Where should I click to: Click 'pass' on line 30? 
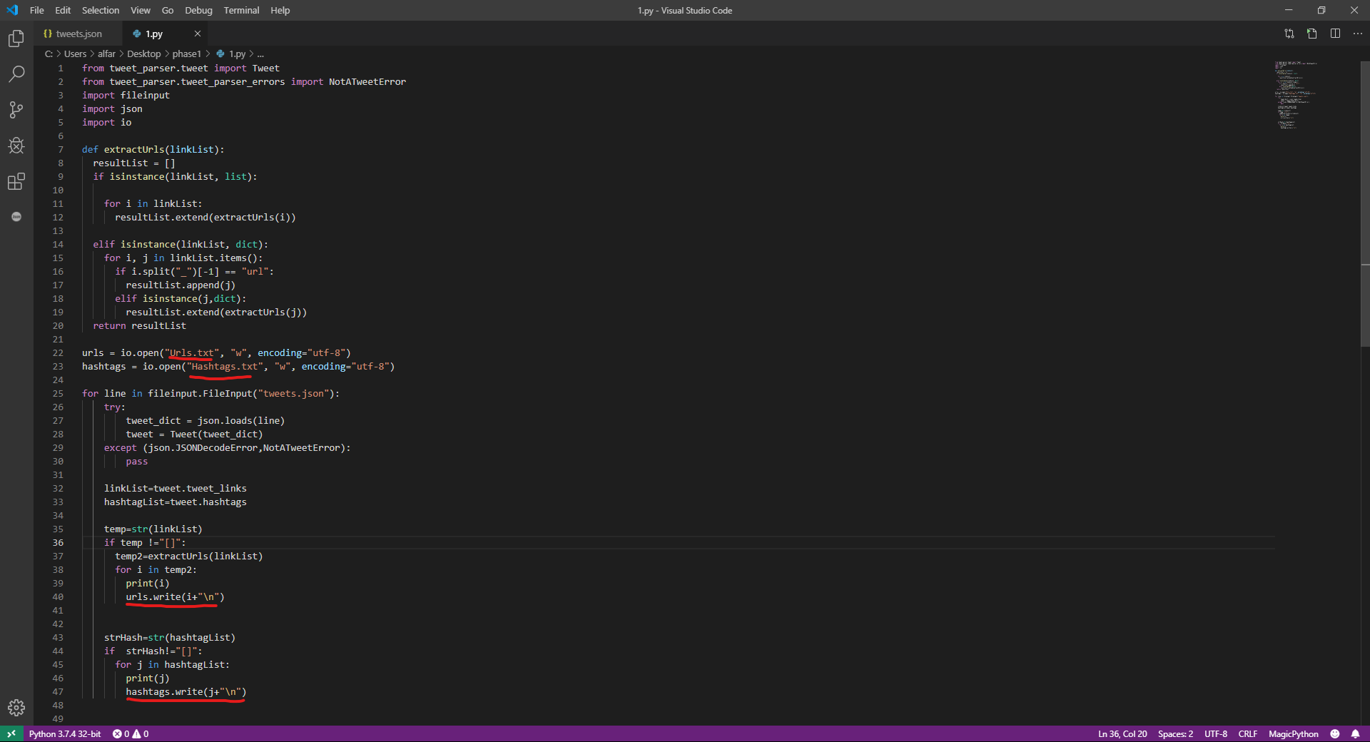137,461
